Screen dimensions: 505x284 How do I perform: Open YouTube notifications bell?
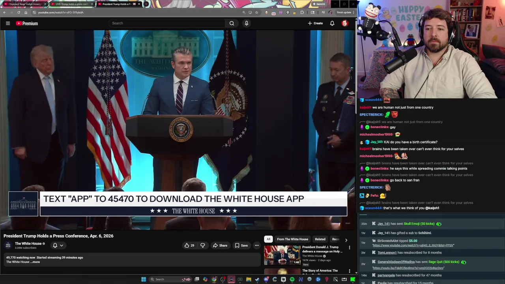tap(332, 23)
